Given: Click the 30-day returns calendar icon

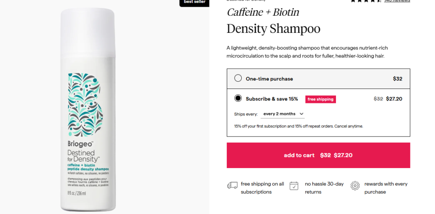Looking at the screenshot, I should 294,185.
